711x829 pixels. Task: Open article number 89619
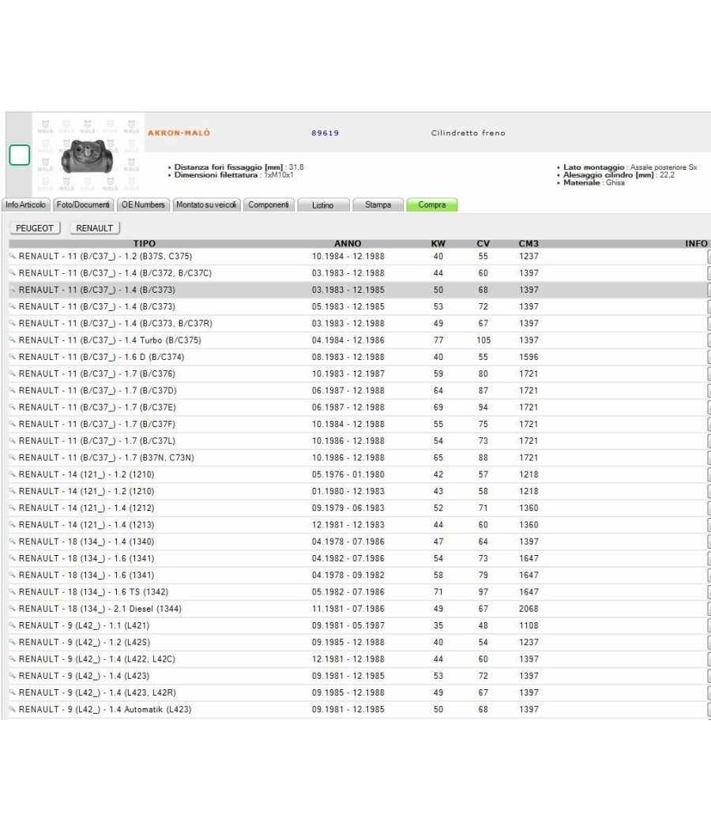click(325, 133)
